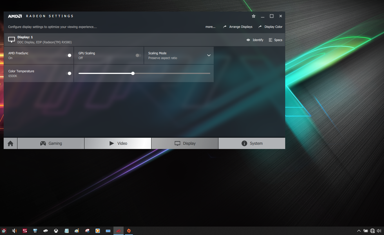Open network status tray icon
This screenshot has height=235, width=384.
point(372,231)
